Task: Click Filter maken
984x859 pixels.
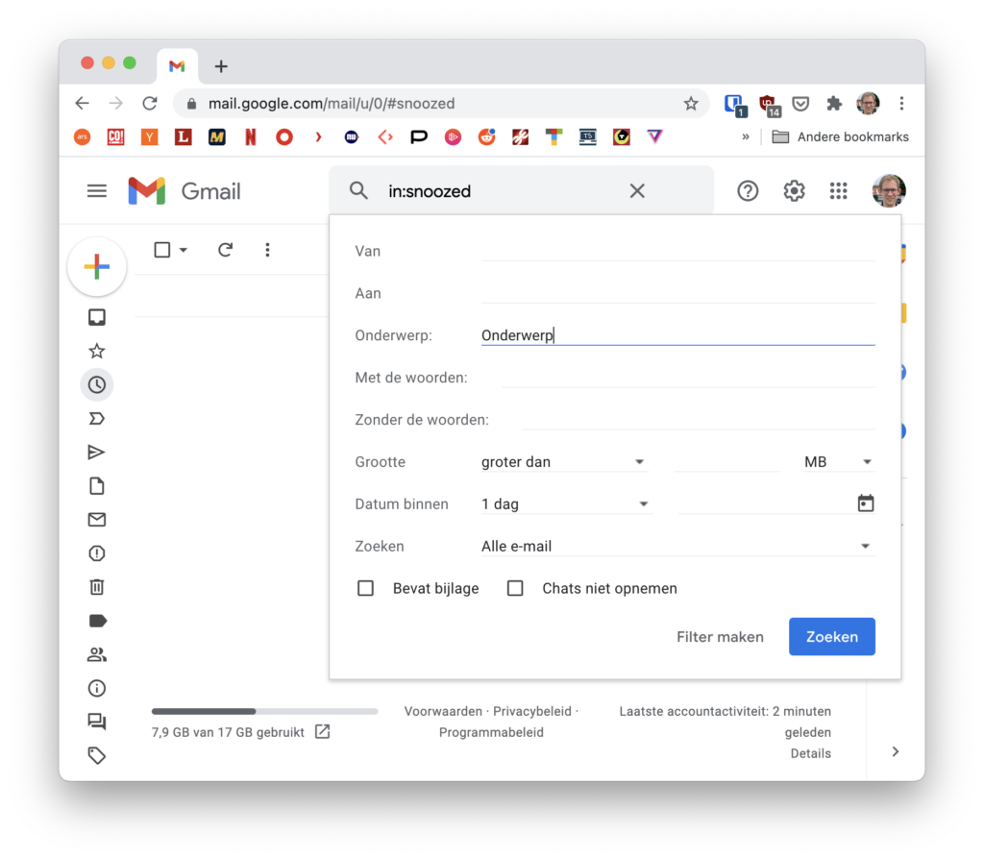Action: point(720,637)
